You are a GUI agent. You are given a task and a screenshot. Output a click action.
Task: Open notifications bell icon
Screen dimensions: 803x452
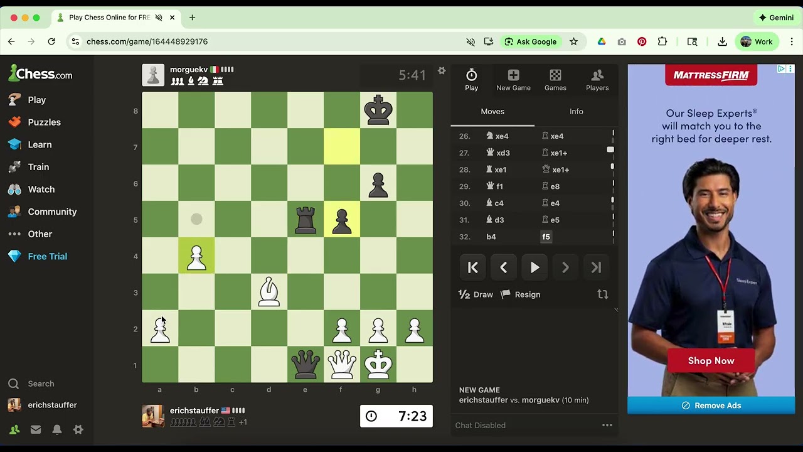coord(57,430)
